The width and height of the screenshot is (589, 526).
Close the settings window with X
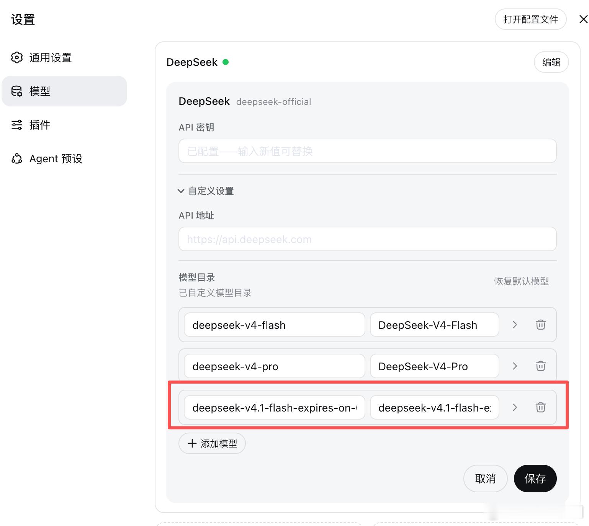pos(583,19)
